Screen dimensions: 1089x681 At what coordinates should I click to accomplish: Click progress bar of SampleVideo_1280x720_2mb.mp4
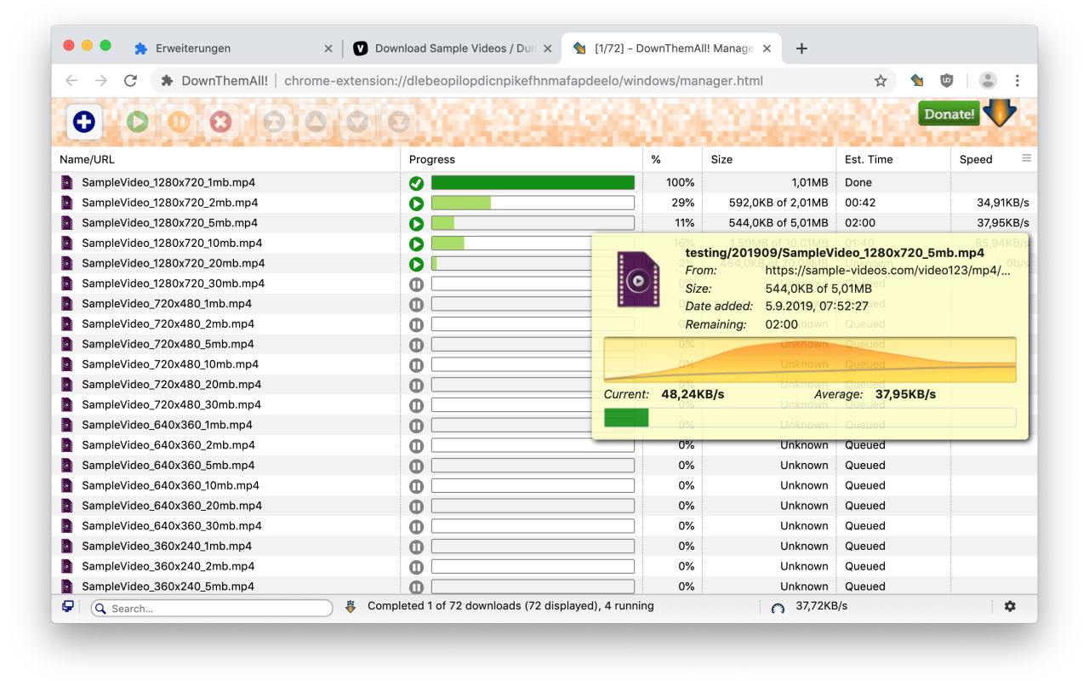(x=533, y=203)
